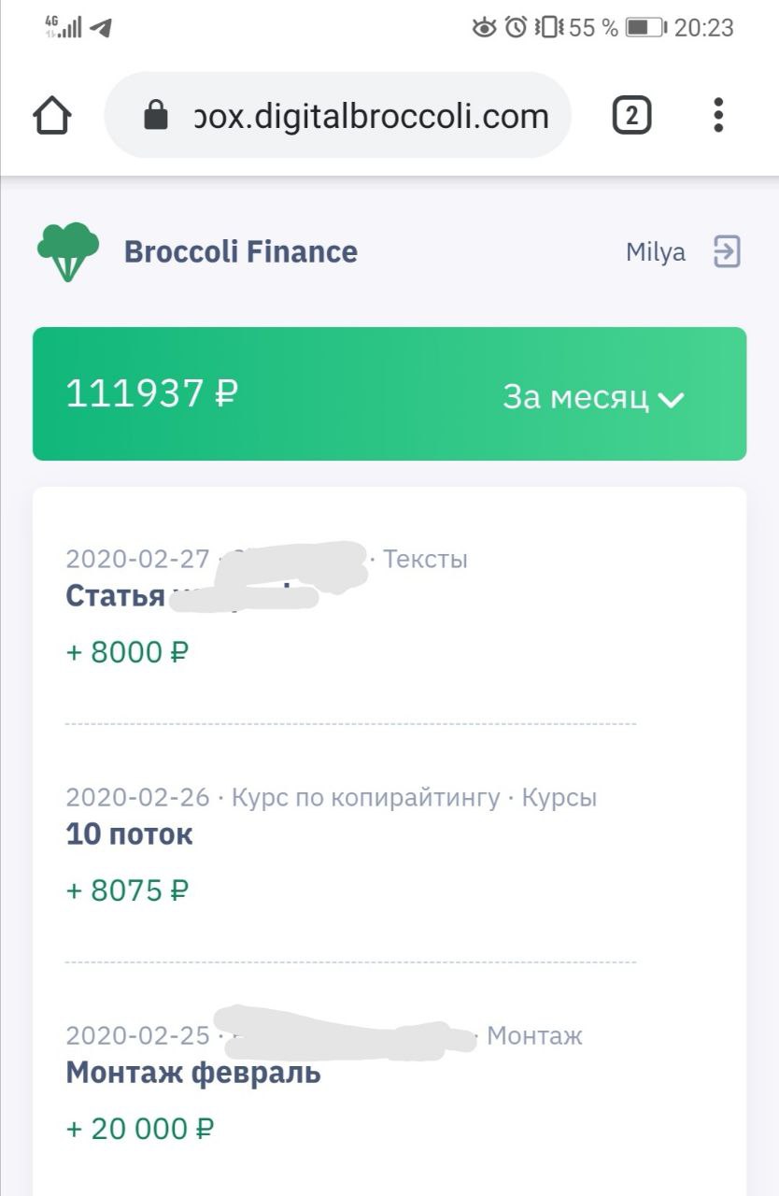Viewport: 779px width, 1196px height.
Task: Tap the Telegram notification icon in status bar
Action: [101, 28]
